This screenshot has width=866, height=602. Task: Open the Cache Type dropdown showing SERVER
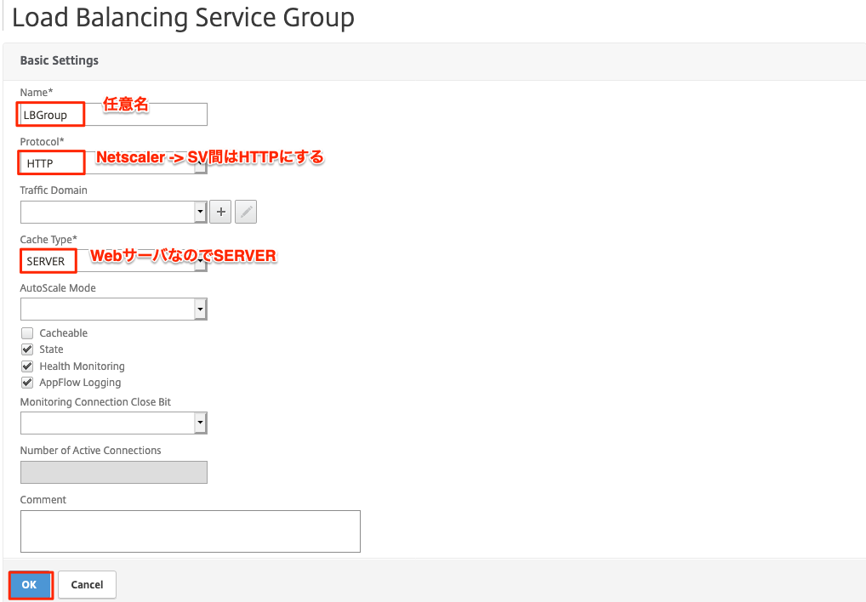200,260
